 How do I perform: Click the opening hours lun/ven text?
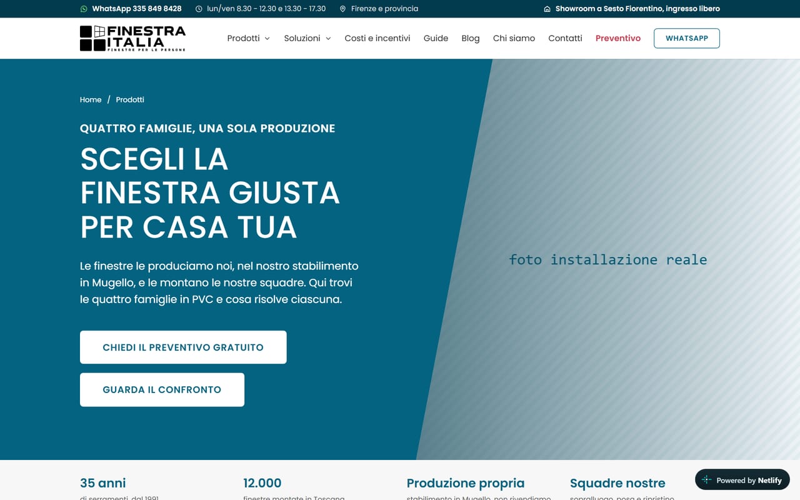[266, 9]
